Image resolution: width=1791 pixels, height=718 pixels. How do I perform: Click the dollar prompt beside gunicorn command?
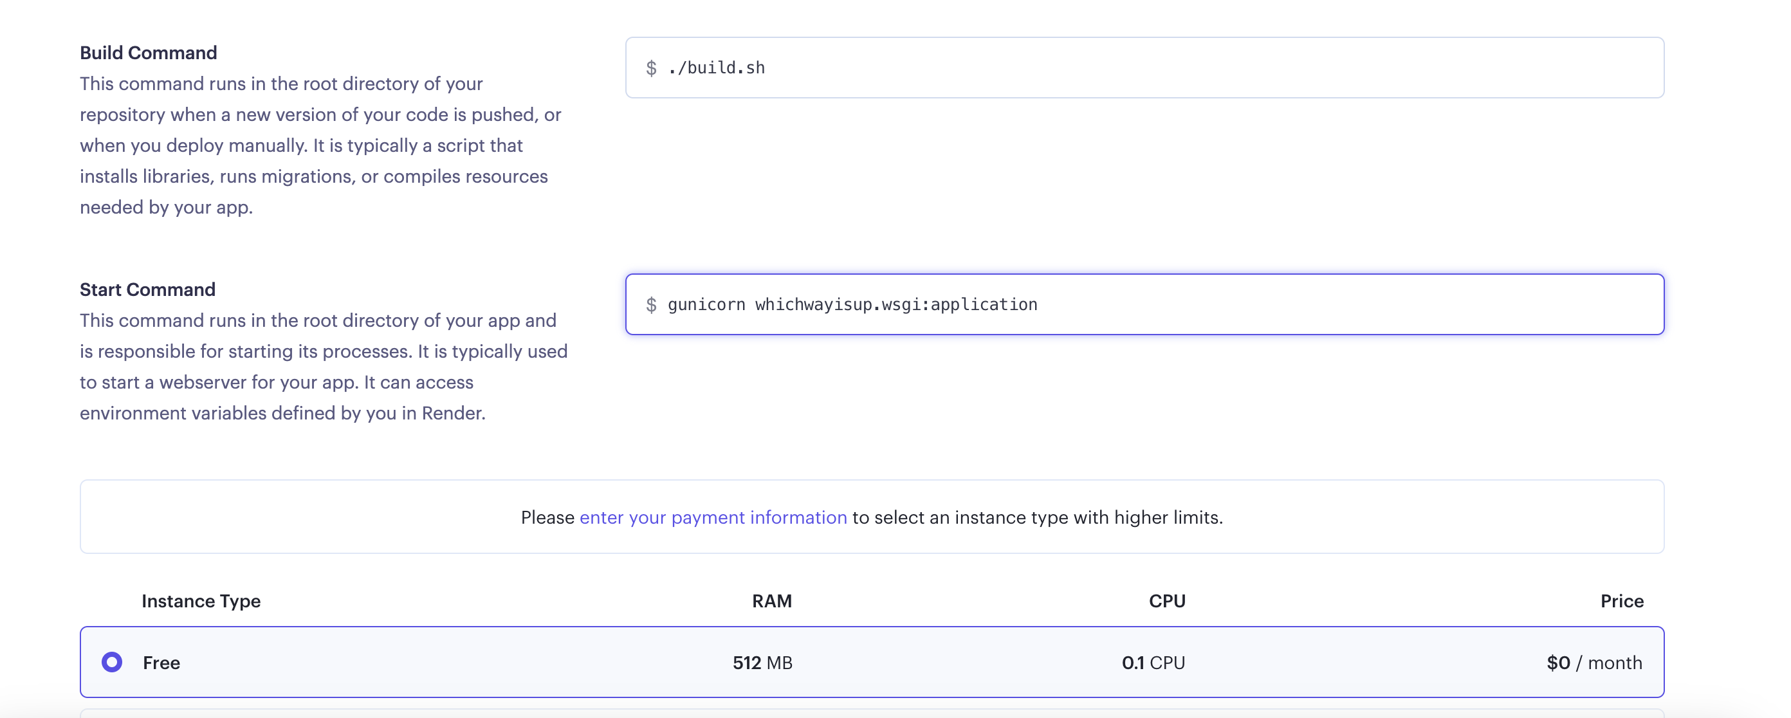651,305
